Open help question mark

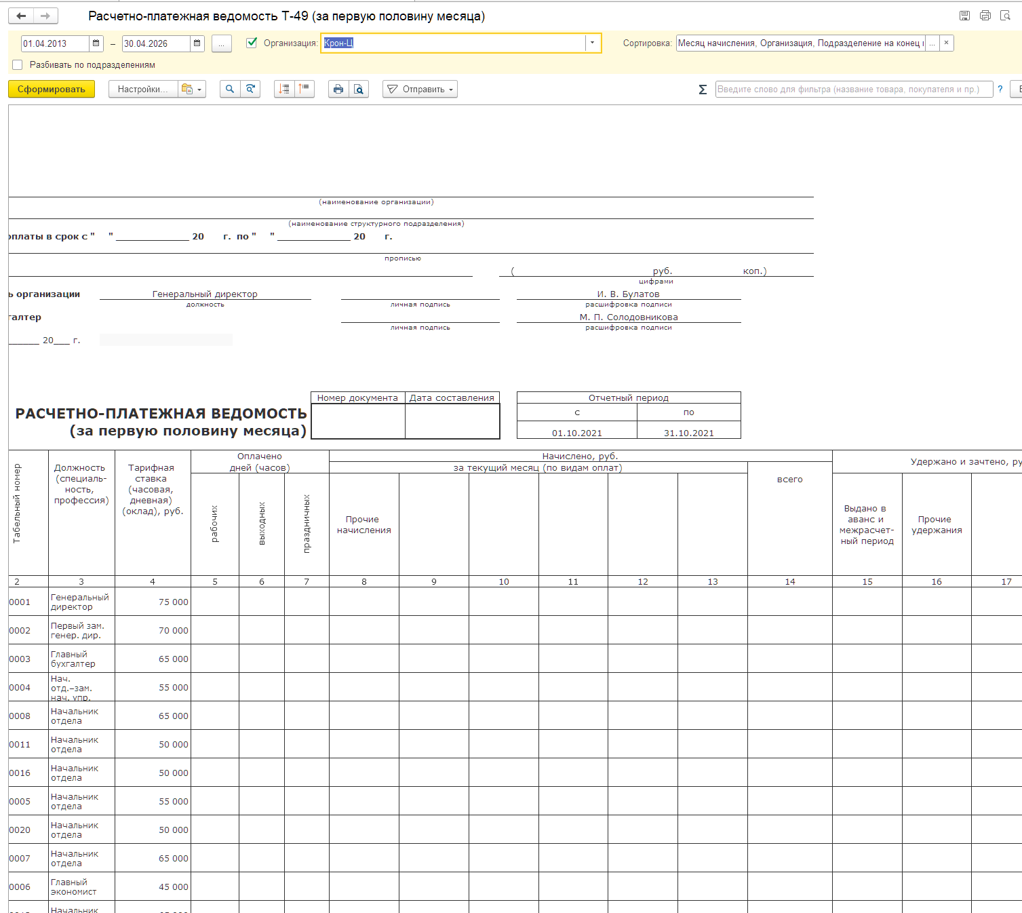click(1000, 89)
